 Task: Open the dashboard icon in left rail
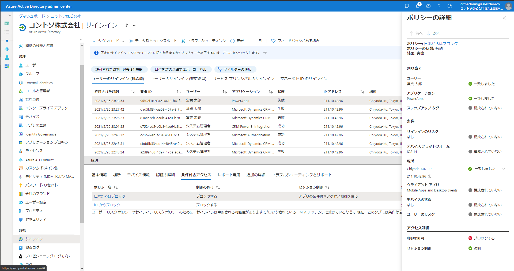coord(7,23)
